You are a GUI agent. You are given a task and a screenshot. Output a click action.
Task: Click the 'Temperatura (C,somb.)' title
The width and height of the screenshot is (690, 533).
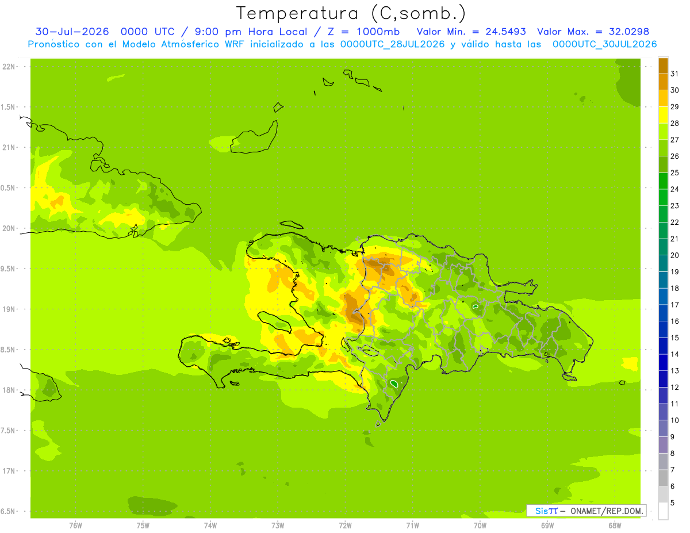[x=351, y=13]
